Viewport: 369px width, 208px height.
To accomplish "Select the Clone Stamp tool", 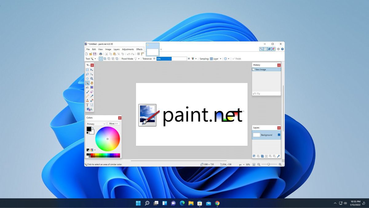I will pos(87,100).
